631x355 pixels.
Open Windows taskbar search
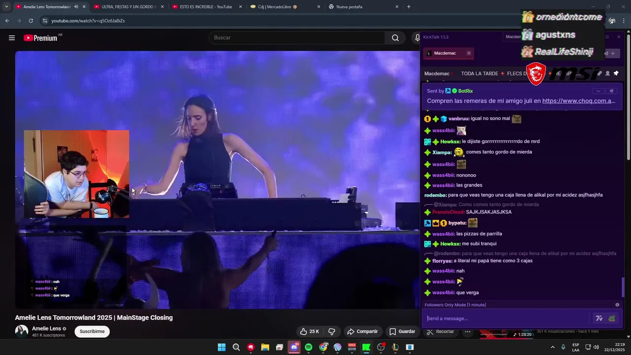click(x=236, y=347)
